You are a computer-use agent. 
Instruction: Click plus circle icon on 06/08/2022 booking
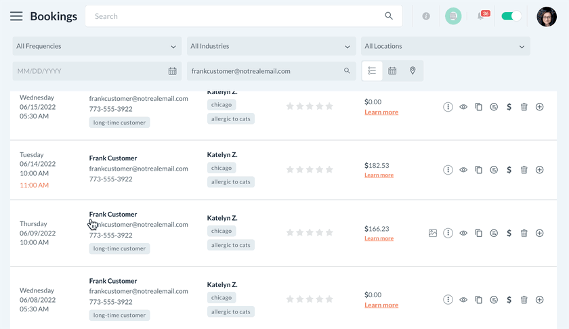[x=539, y=300]
